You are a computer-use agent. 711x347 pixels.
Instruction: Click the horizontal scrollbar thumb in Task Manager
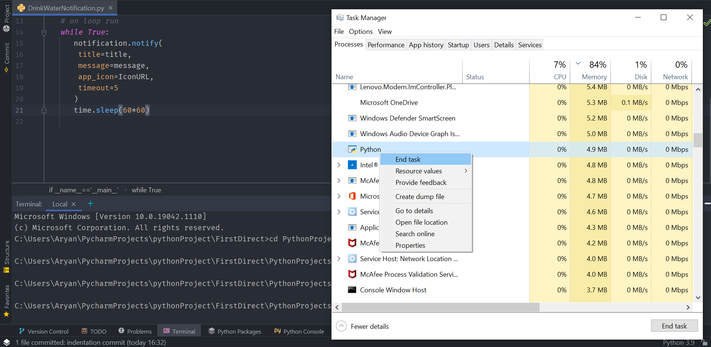441,307
